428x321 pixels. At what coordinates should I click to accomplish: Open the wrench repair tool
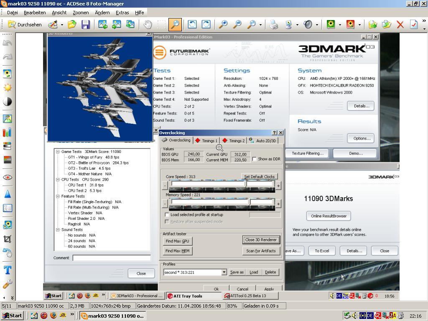[8, 284]
